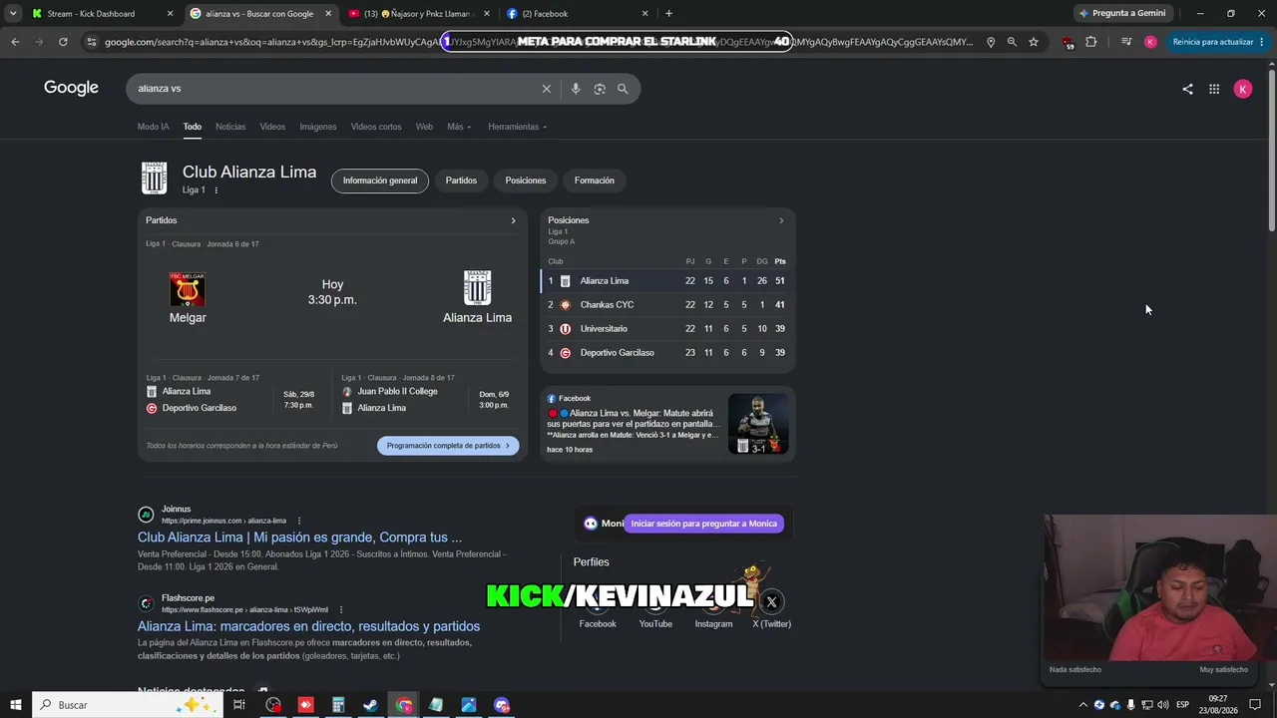Launch Steam from the taskbar
The width and height of the screenshot is (1277, 718).
(370, 705)
